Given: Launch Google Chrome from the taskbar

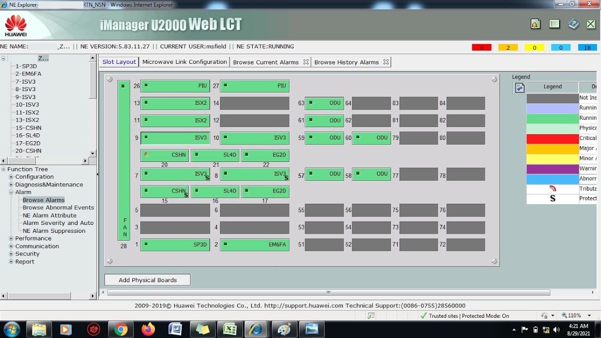Looking at the screenshot, I should click(x=121, y=330).
